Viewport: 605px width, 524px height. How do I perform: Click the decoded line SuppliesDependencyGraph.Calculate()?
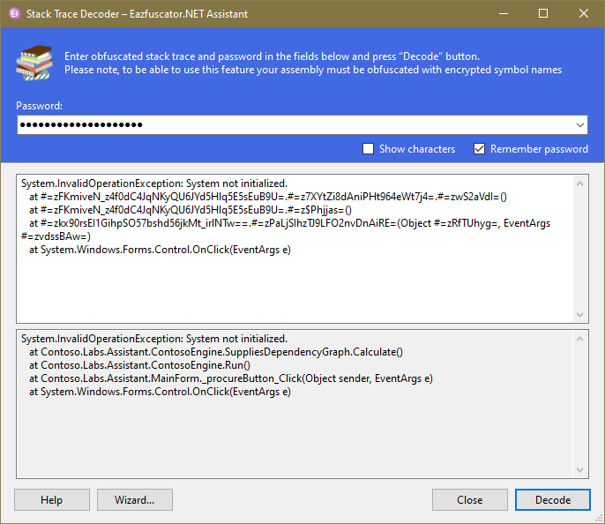click(x=216, y=352)
